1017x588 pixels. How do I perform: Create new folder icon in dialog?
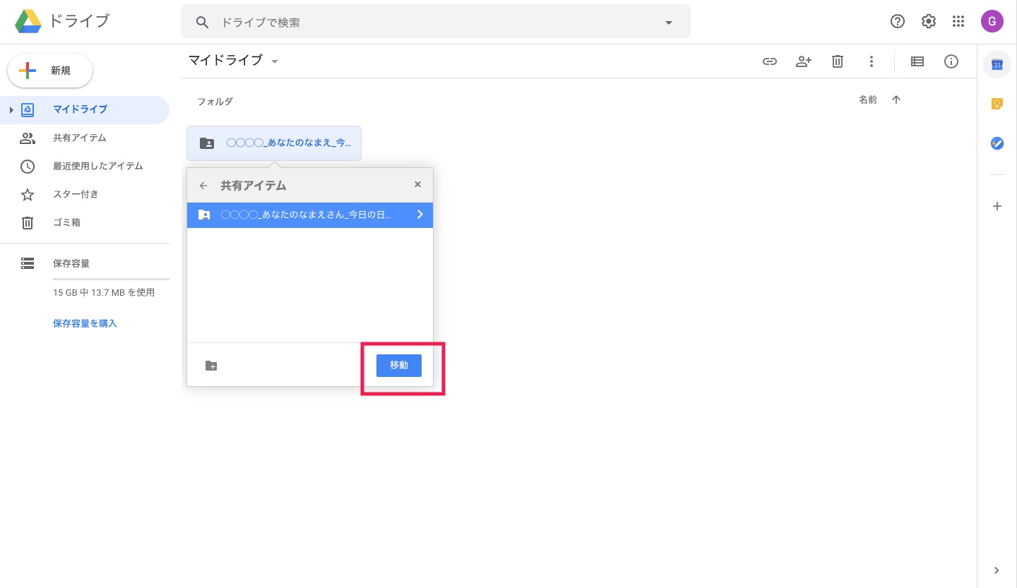(211, 366)
